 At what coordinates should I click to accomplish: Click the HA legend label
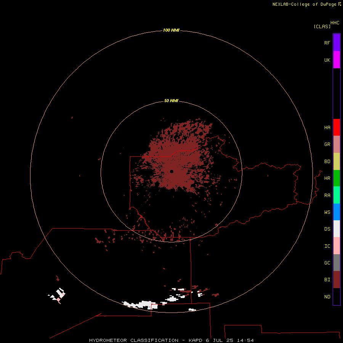327,127
